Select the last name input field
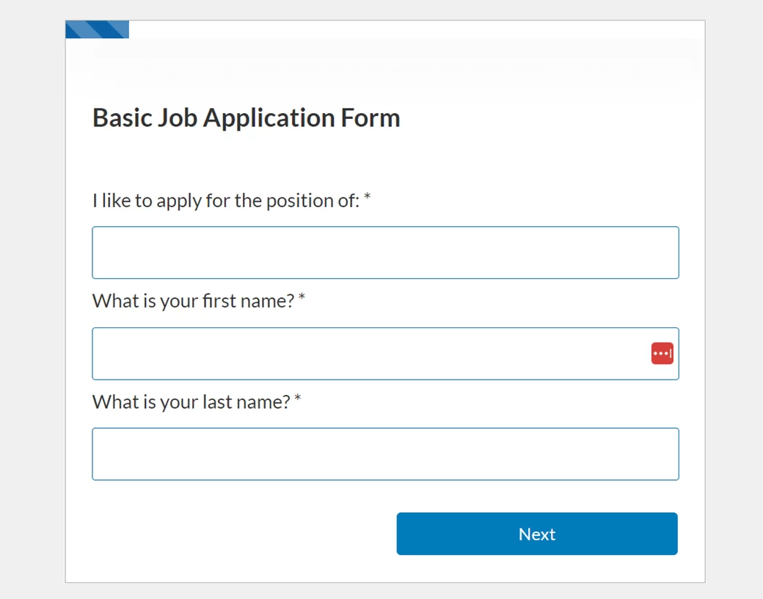The width and height of the screenshot is (763, 599). [385, 454]
